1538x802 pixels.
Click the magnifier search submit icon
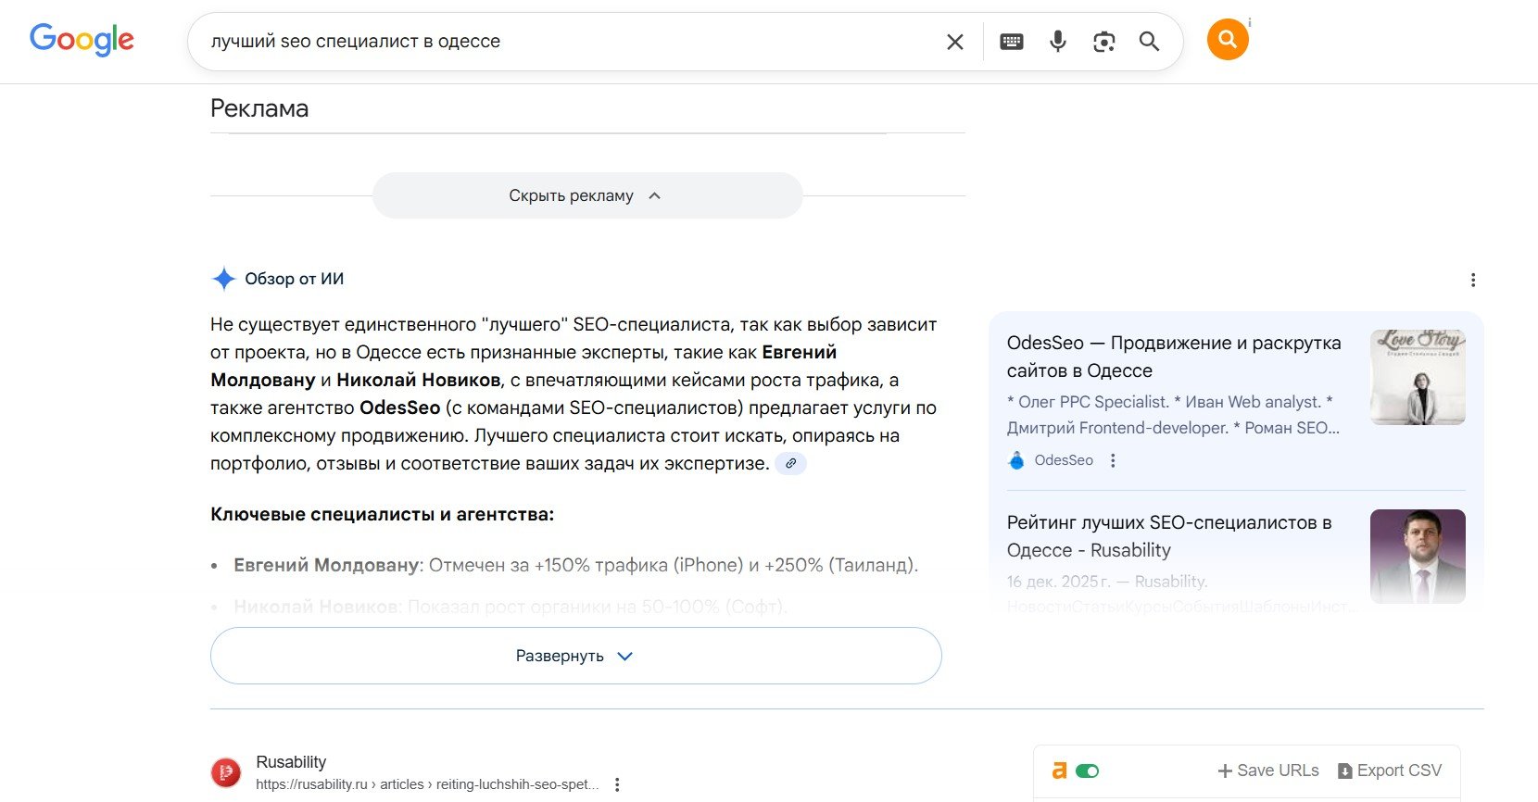pyautogui.click(x=1149, y=42)
